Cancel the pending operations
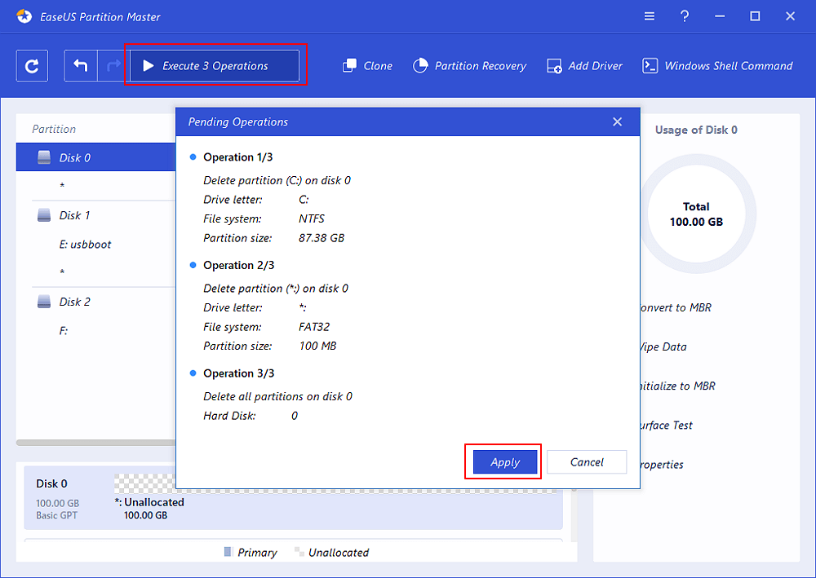This screenshot has width=816, height=578. coord(587,462)
